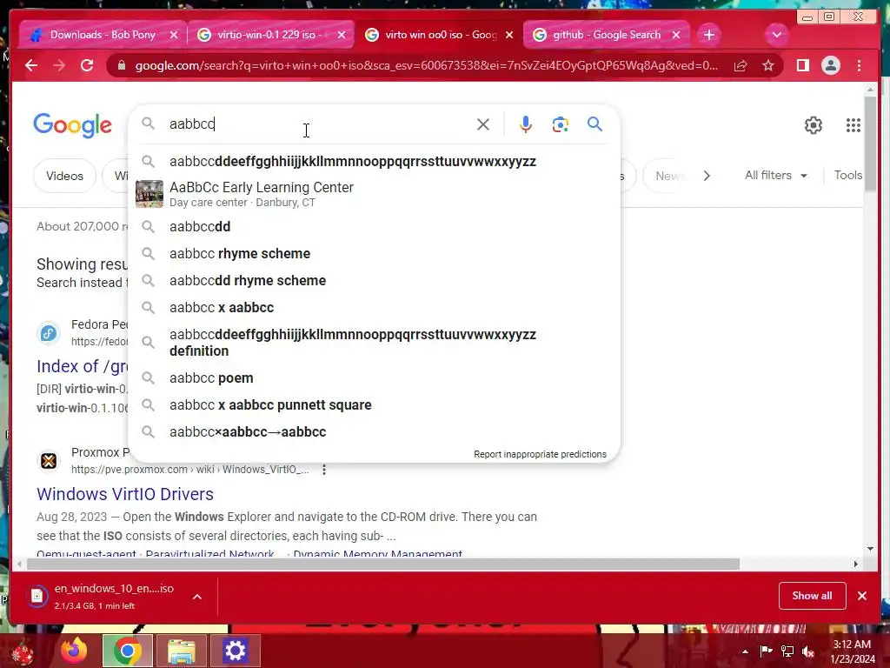
Task: Close the virtio-win-0.1.229 iso tab
Action: (x=341, y=35)
